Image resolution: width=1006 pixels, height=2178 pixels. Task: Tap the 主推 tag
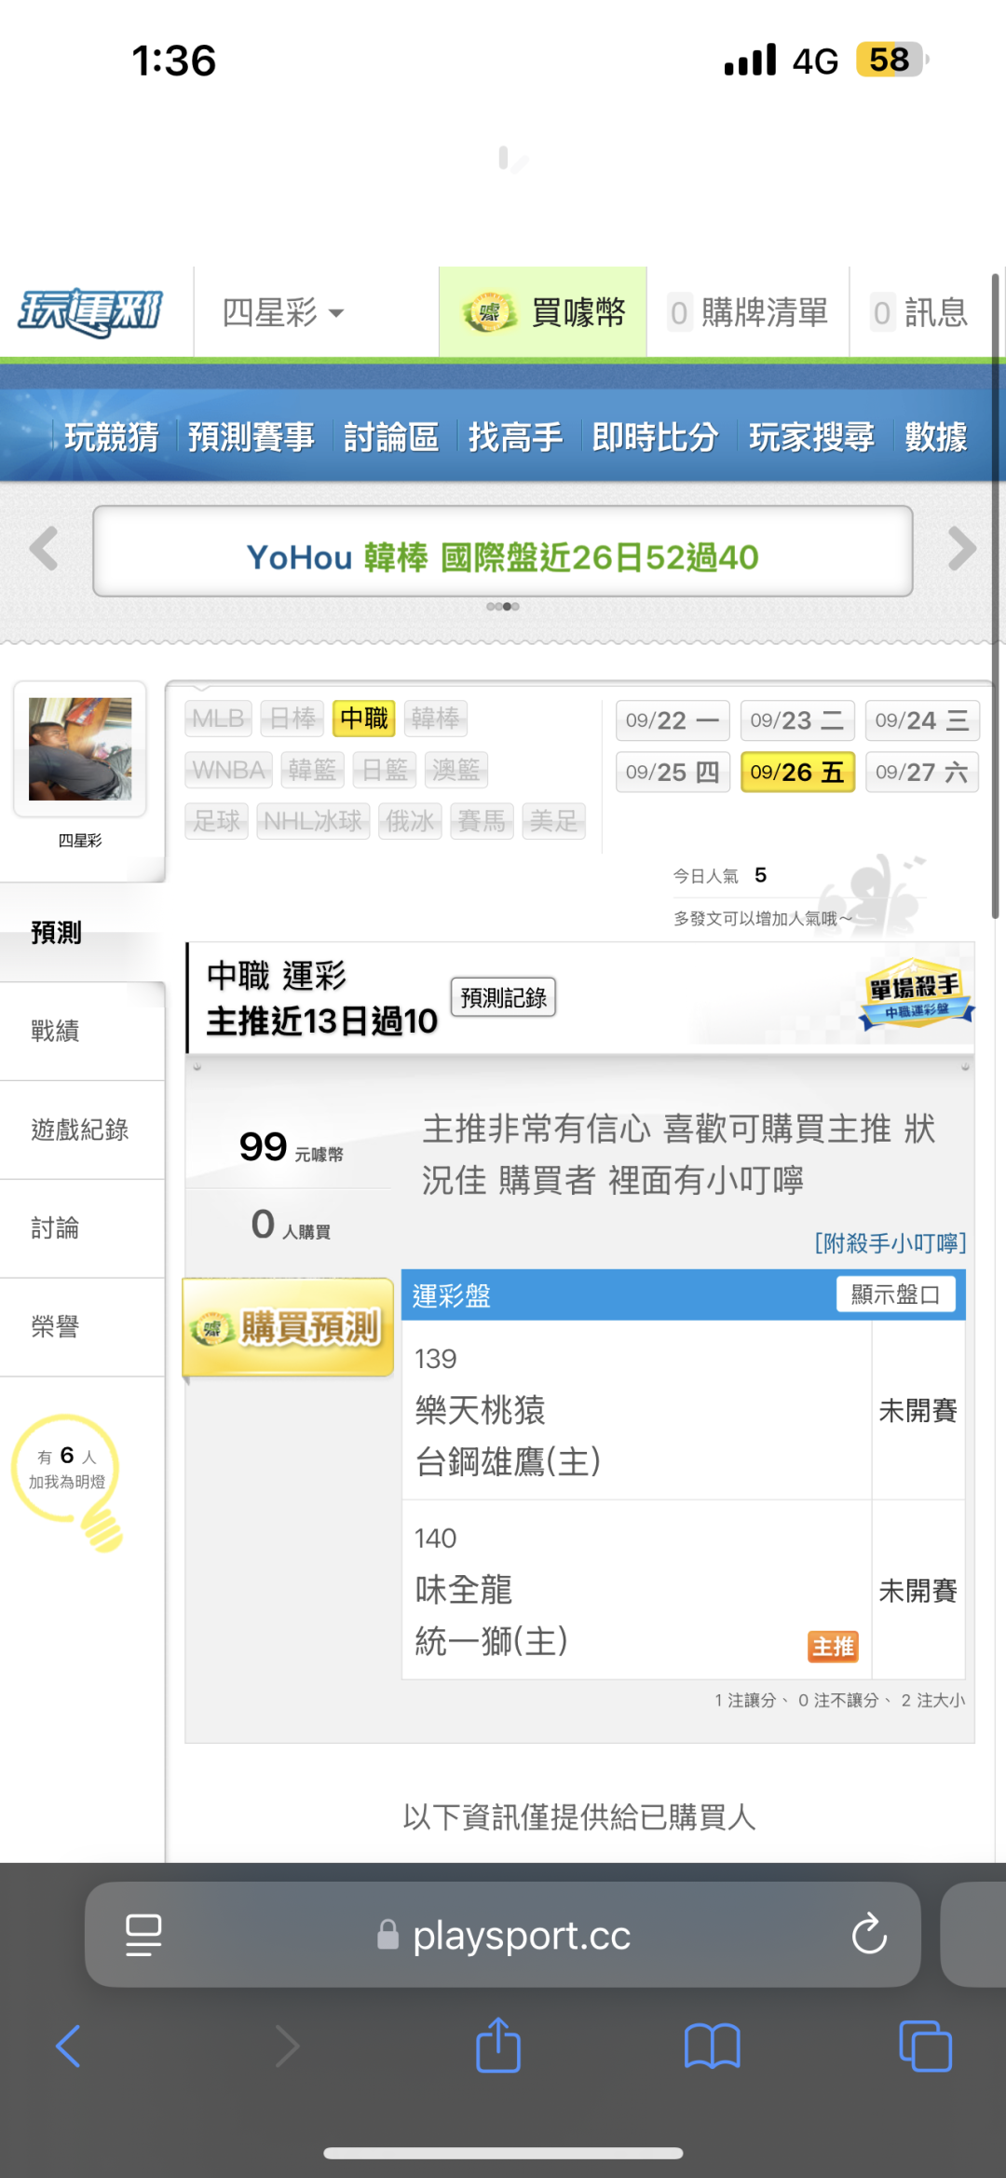(x=833, y=1647)
